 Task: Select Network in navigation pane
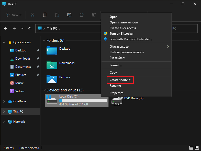[19, 122]
